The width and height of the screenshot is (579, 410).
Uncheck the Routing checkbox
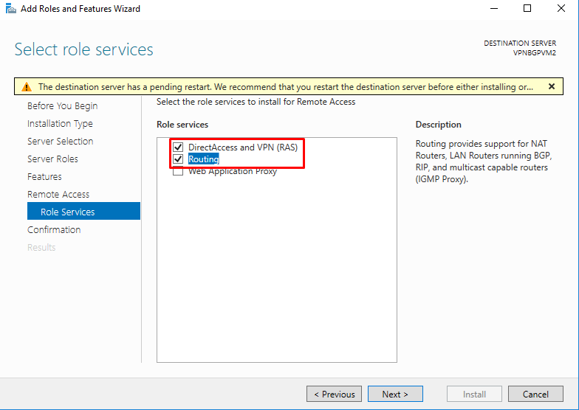pos(178,159)
